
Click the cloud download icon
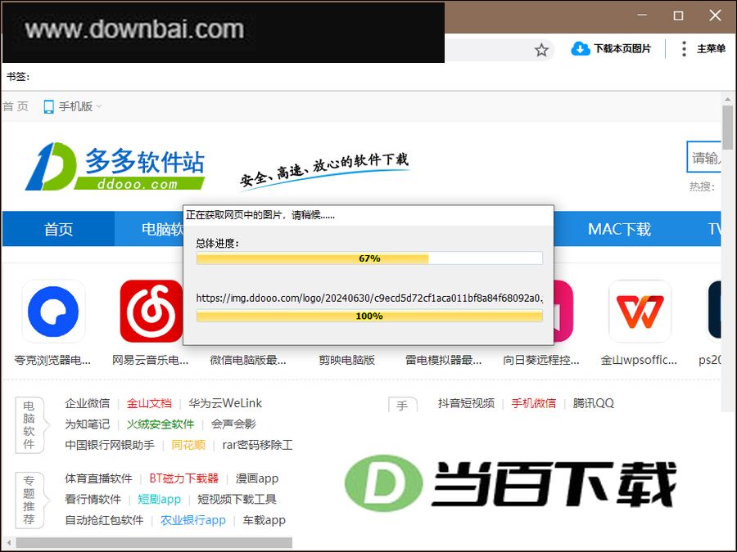[x=581, y=48]
